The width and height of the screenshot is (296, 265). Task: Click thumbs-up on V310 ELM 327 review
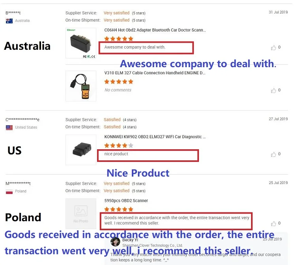coord(274,90)
